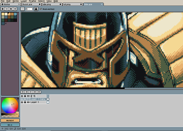Play the animation
Viewport: 183px width, 131px height.
[31, 92]
